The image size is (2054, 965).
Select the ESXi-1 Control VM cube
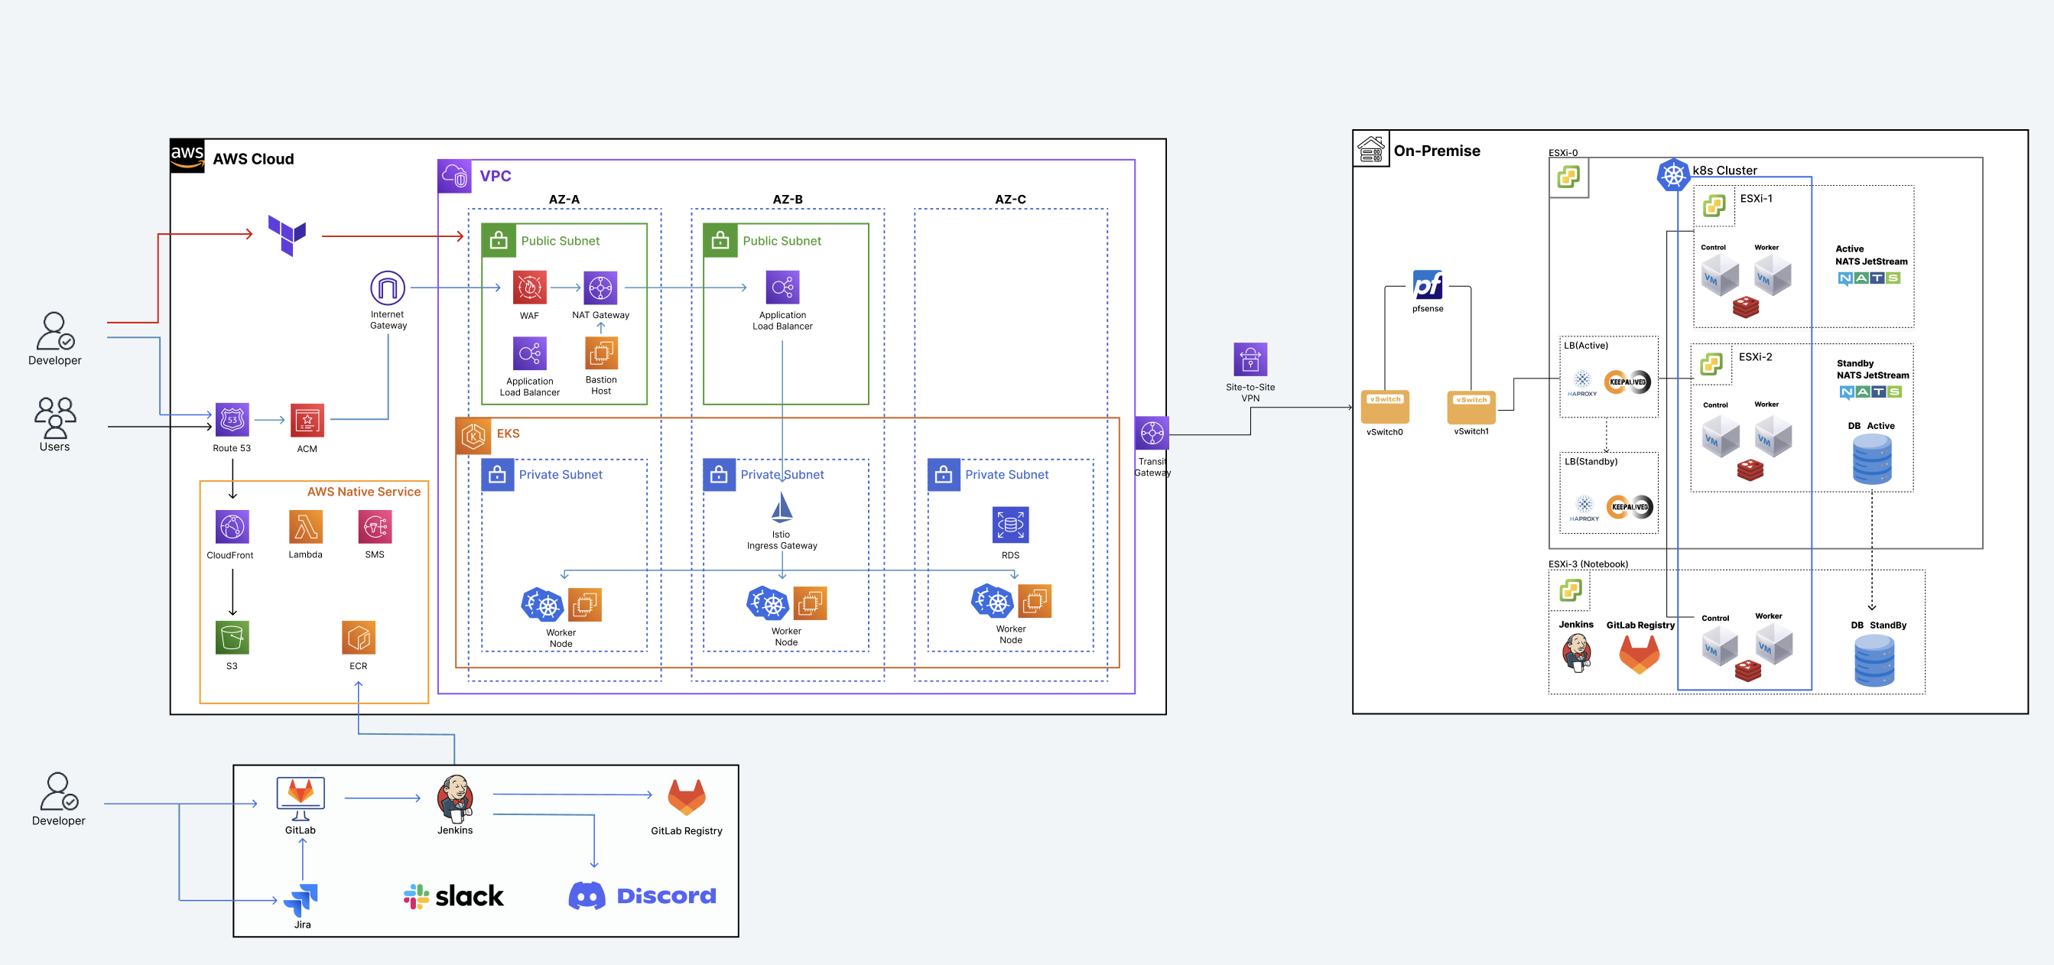click(x=1720, y=277)
